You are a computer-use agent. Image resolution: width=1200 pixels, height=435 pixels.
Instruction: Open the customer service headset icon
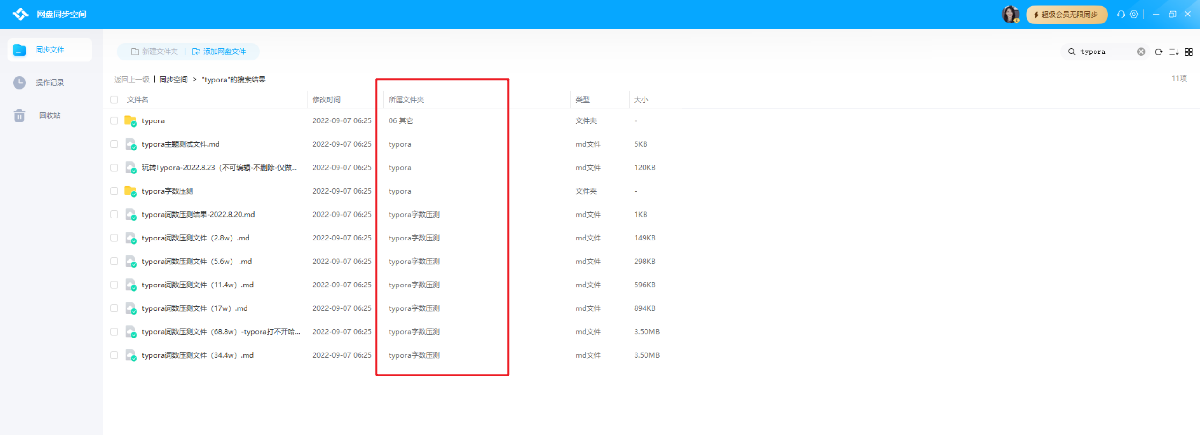click(x=1121, y=14)
